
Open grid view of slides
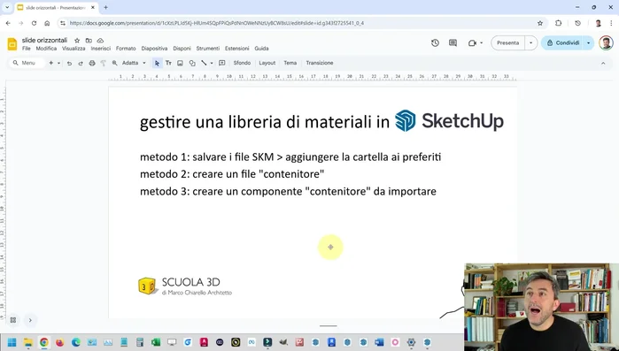click(13, 320)
